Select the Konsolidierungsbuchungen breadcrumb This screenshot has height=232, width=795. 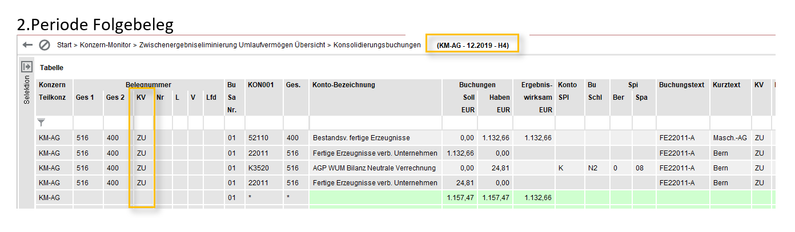pos(377,44)
